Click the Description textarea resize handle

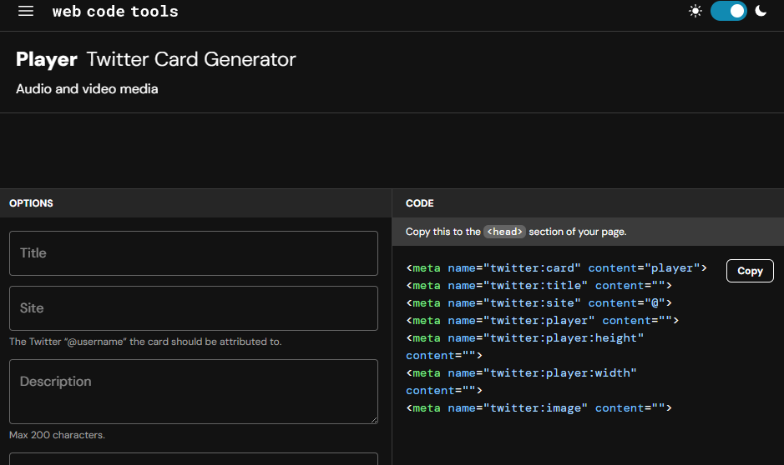click(374, 420)
